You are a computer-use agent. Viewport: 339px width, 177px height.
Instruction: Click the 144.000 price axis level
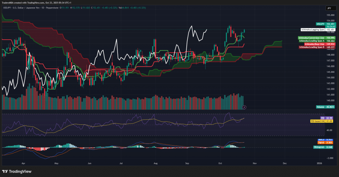(331, 78)
